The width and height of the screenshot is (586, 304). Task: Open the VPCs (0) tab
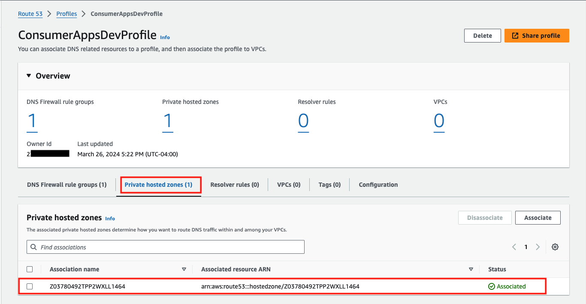(x=289, y=185)
